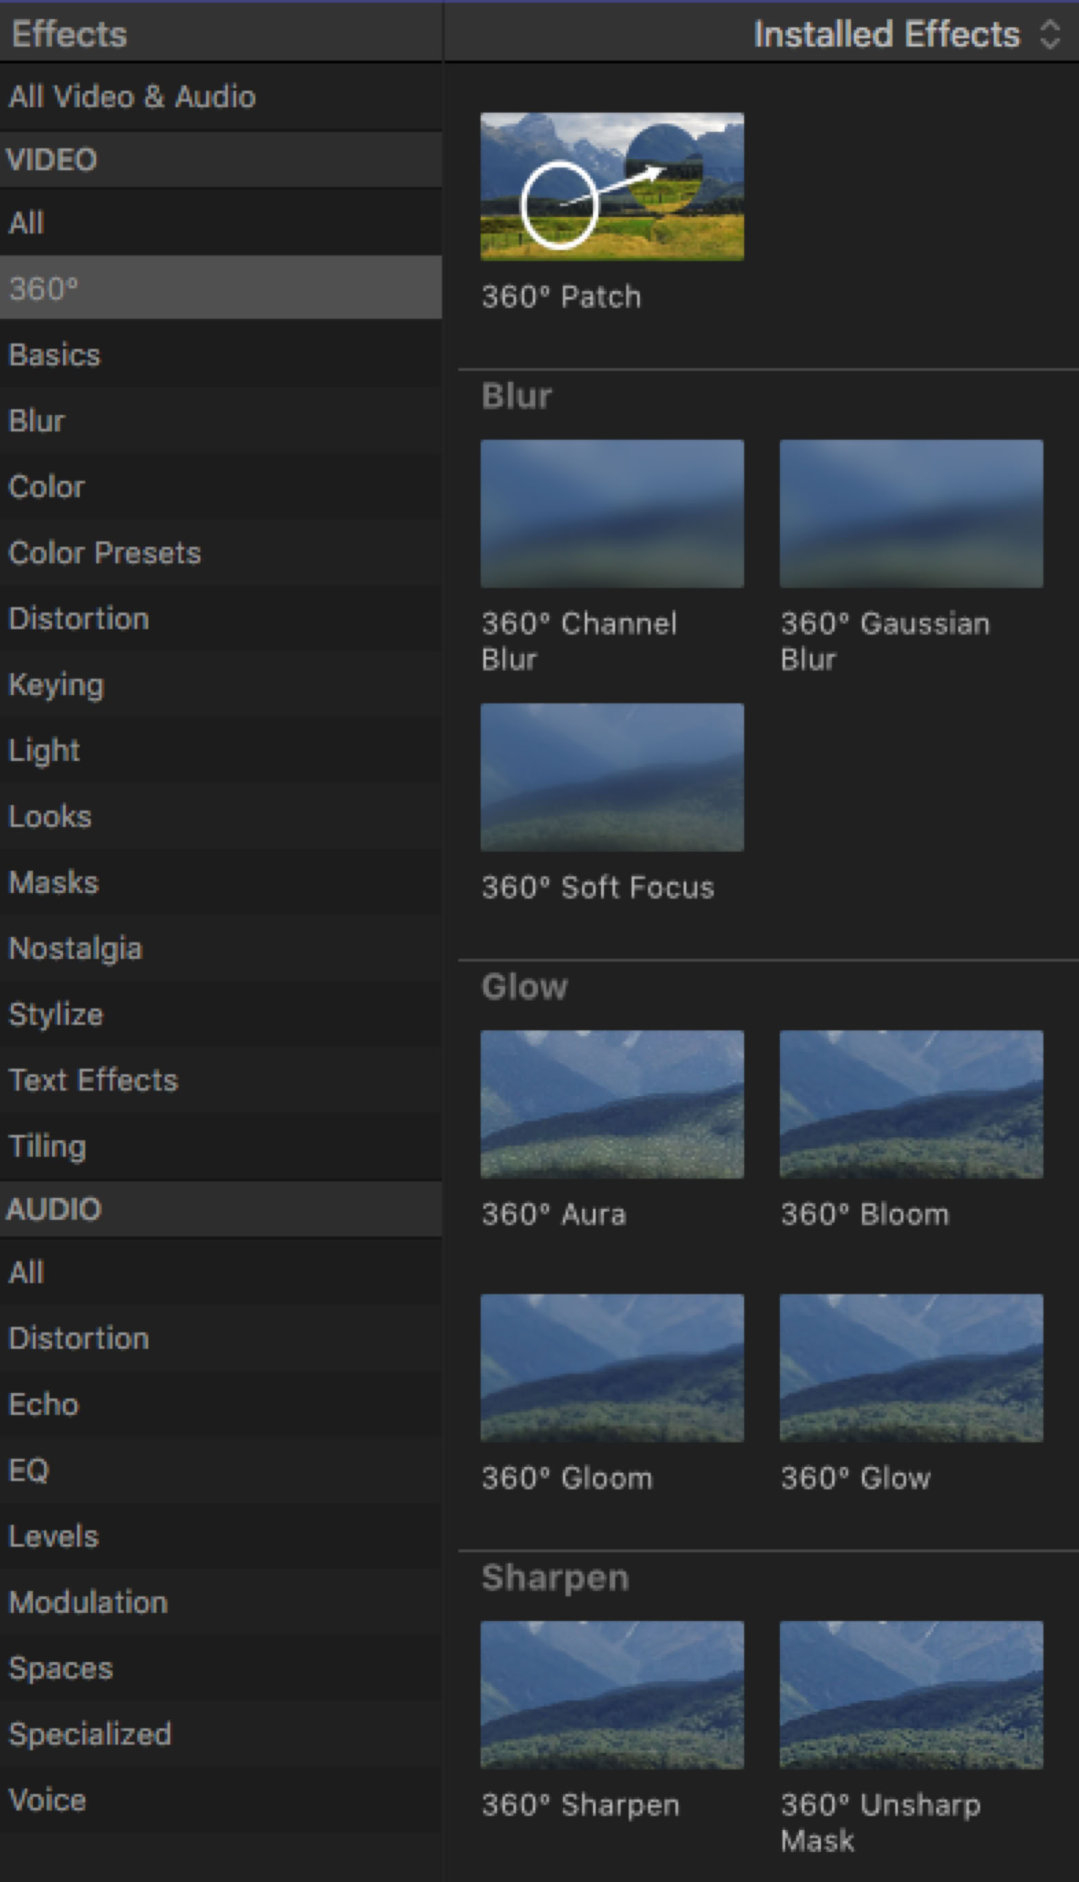Screen dimensions: 1079x1882
Task: Select the 360° Patch effect thumbnail
Action: coord(611,186)
